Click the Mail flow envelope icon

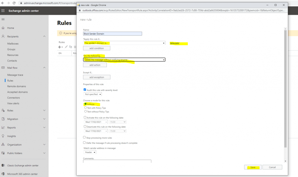tap(3, 68)
